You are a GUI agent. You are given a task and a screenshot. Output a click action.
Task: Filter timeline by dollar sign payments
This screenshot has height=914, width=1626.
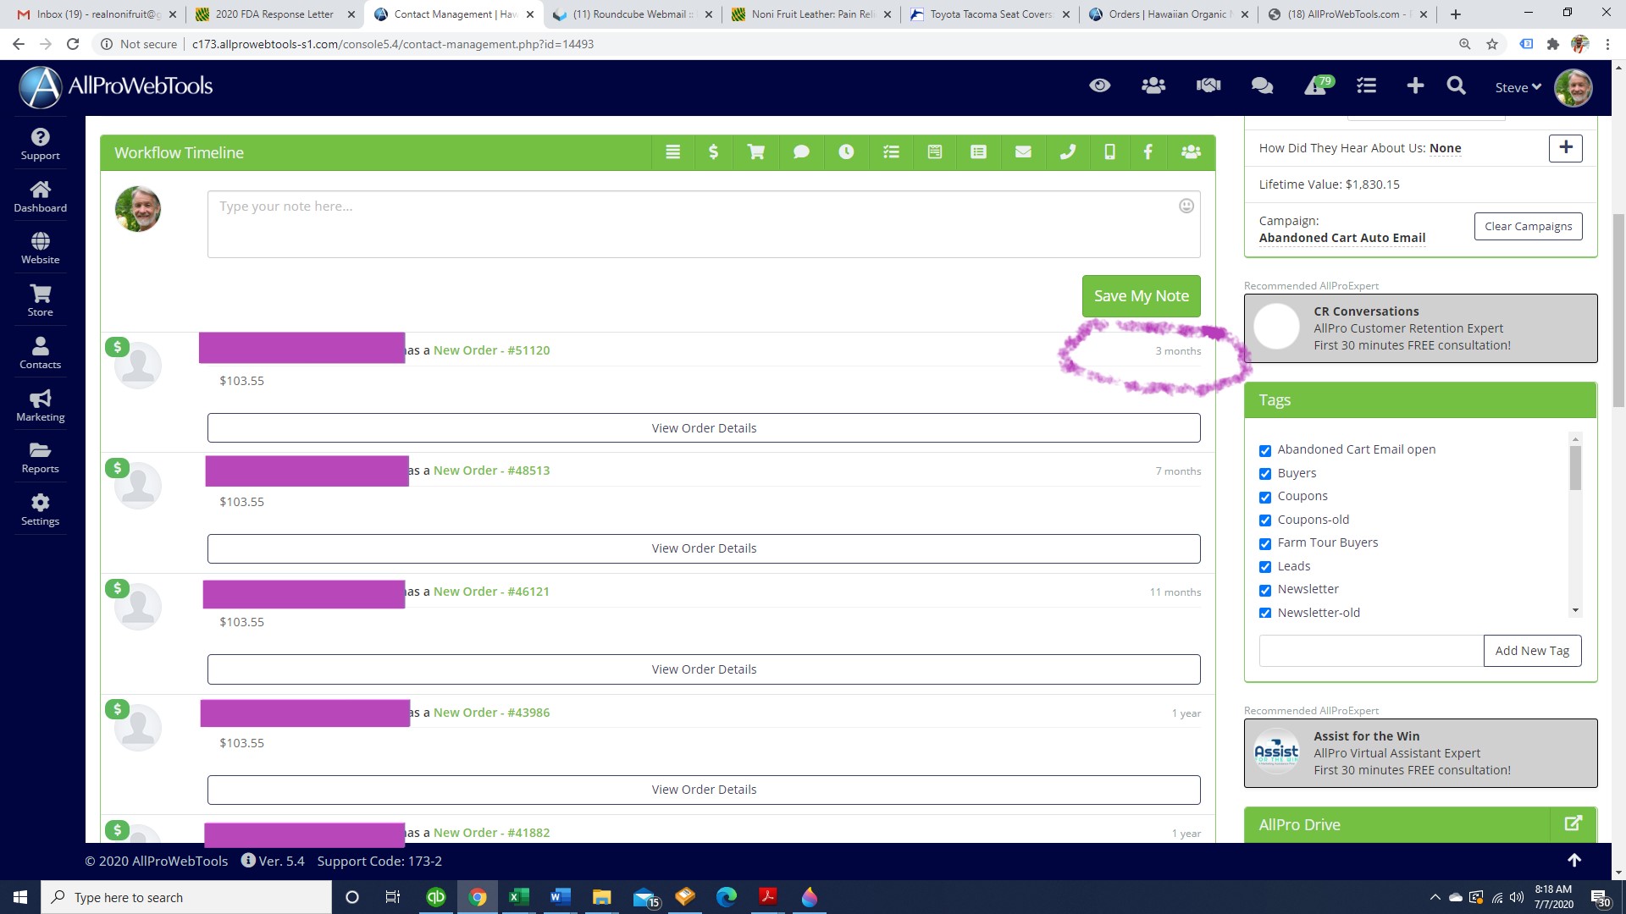pyautogui.click(x=713, y=152)
